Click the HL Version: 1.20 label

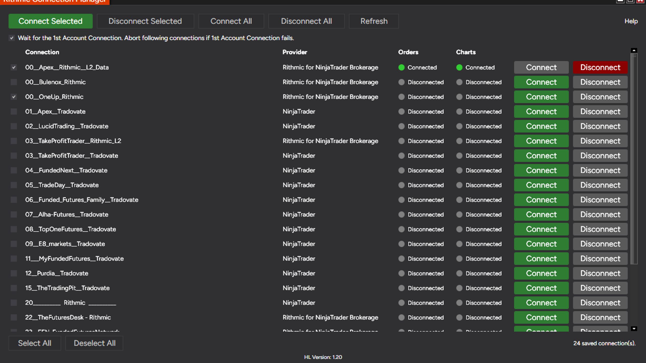pos(323,357)
